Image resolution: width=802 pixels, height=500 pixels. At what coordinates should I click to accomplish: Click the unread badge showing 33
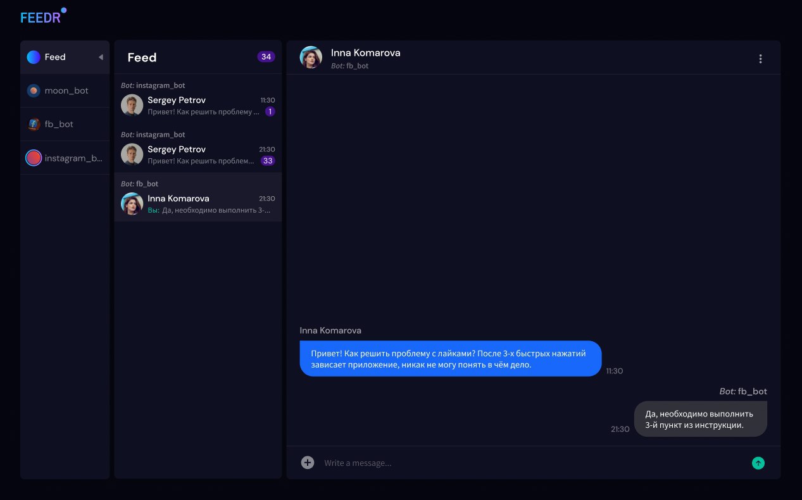pos(268,161)
